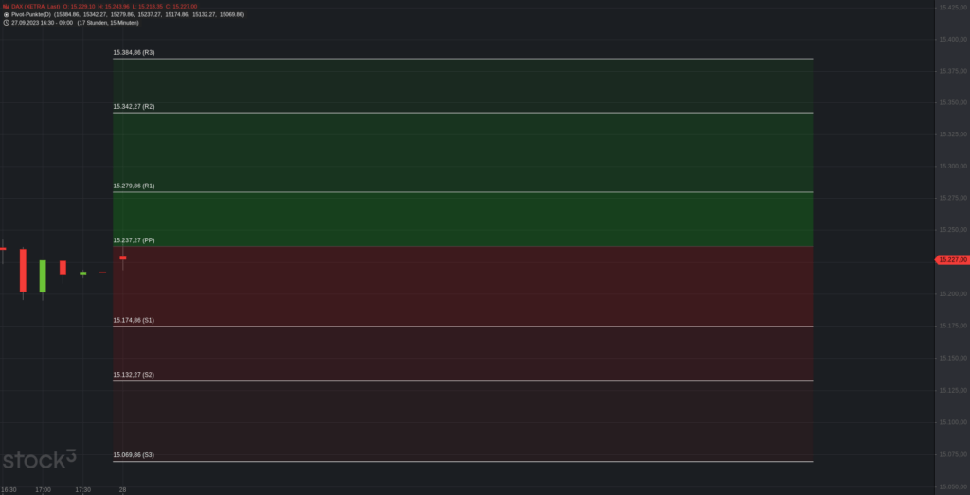Screen dimensions: 970x495
Task: Click the 28 date marker on time axis
Action: tap(122, 490)
